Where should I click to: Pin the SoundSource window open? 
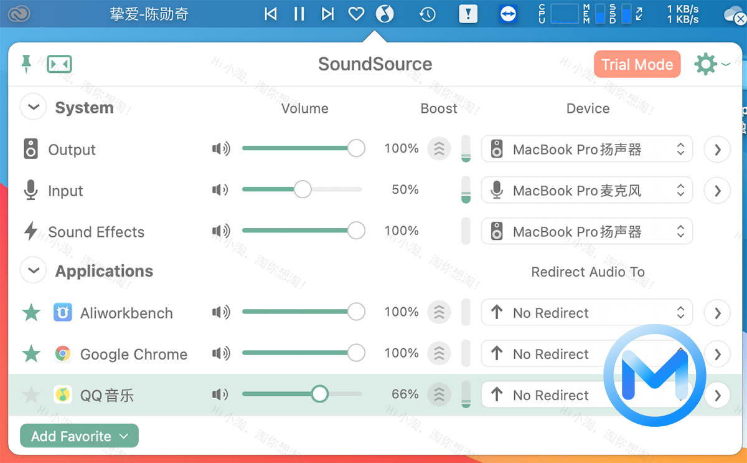(x=26, y=64)
